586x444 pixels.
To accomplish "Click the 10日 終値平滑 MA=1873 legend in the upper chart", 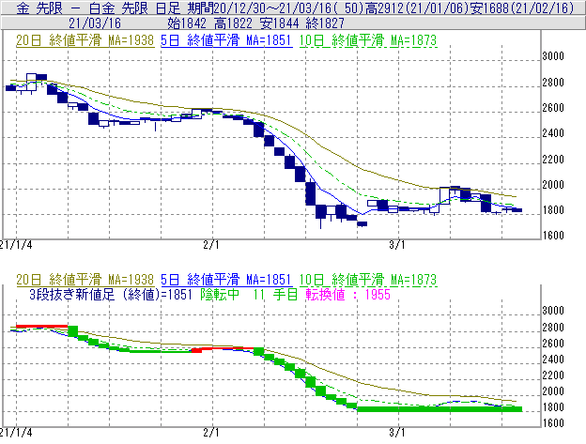I will click(368, 40).
